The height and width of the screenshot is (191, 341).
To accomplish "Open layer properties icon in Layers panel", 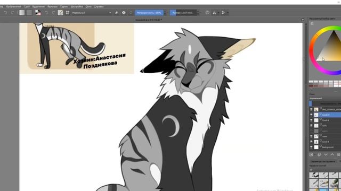I will pyautogui.click(x=339, y=154).
